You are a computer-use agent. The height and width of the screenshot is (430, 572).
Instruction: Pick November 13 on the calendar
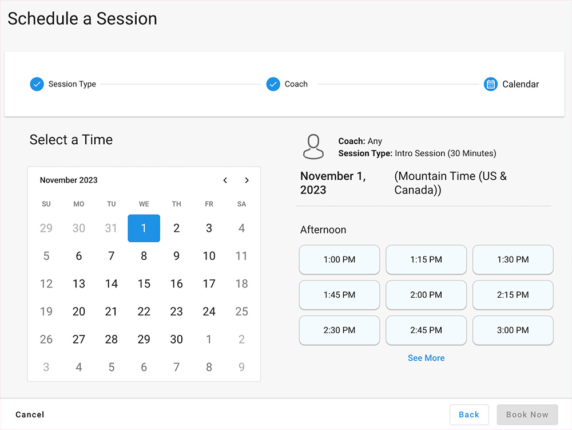coord(79,283)
